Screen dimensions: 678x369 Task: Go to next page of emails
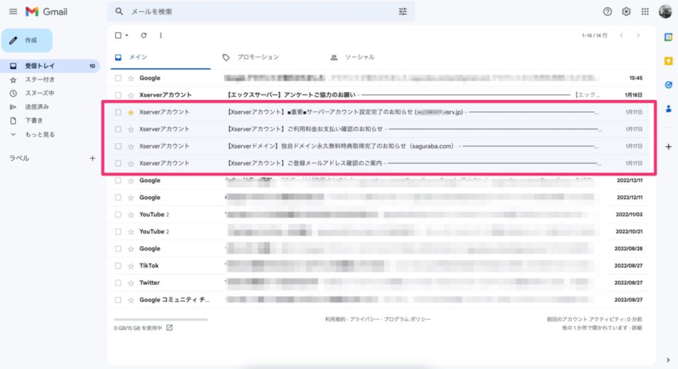tap(638, 36)
